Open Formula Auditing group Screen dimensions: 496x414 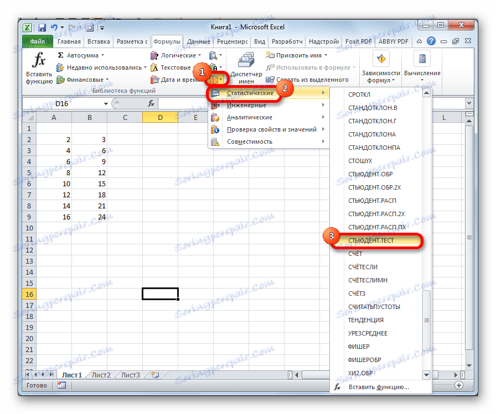coord(381,67)
